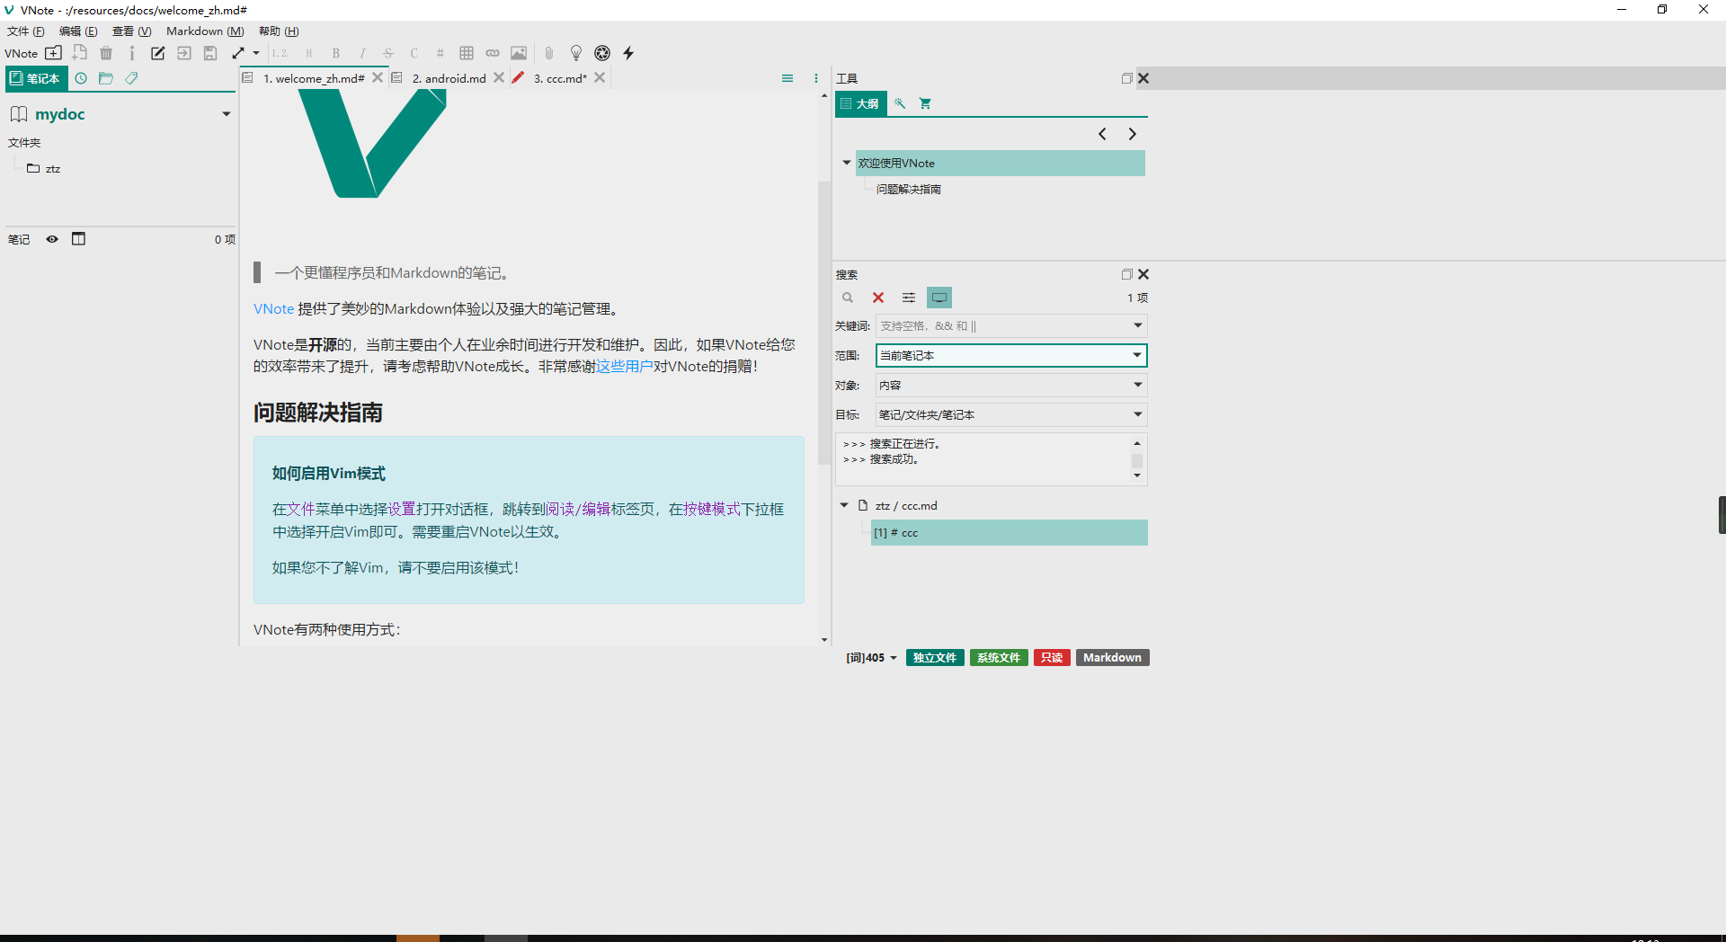Open the explorer folder tab
The image size is (1726, 942).
tap(106, 78)
